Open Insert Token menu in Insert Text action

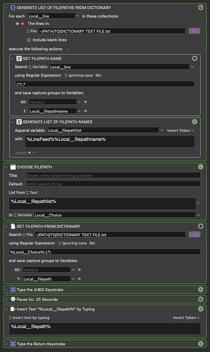pos(186,318)
